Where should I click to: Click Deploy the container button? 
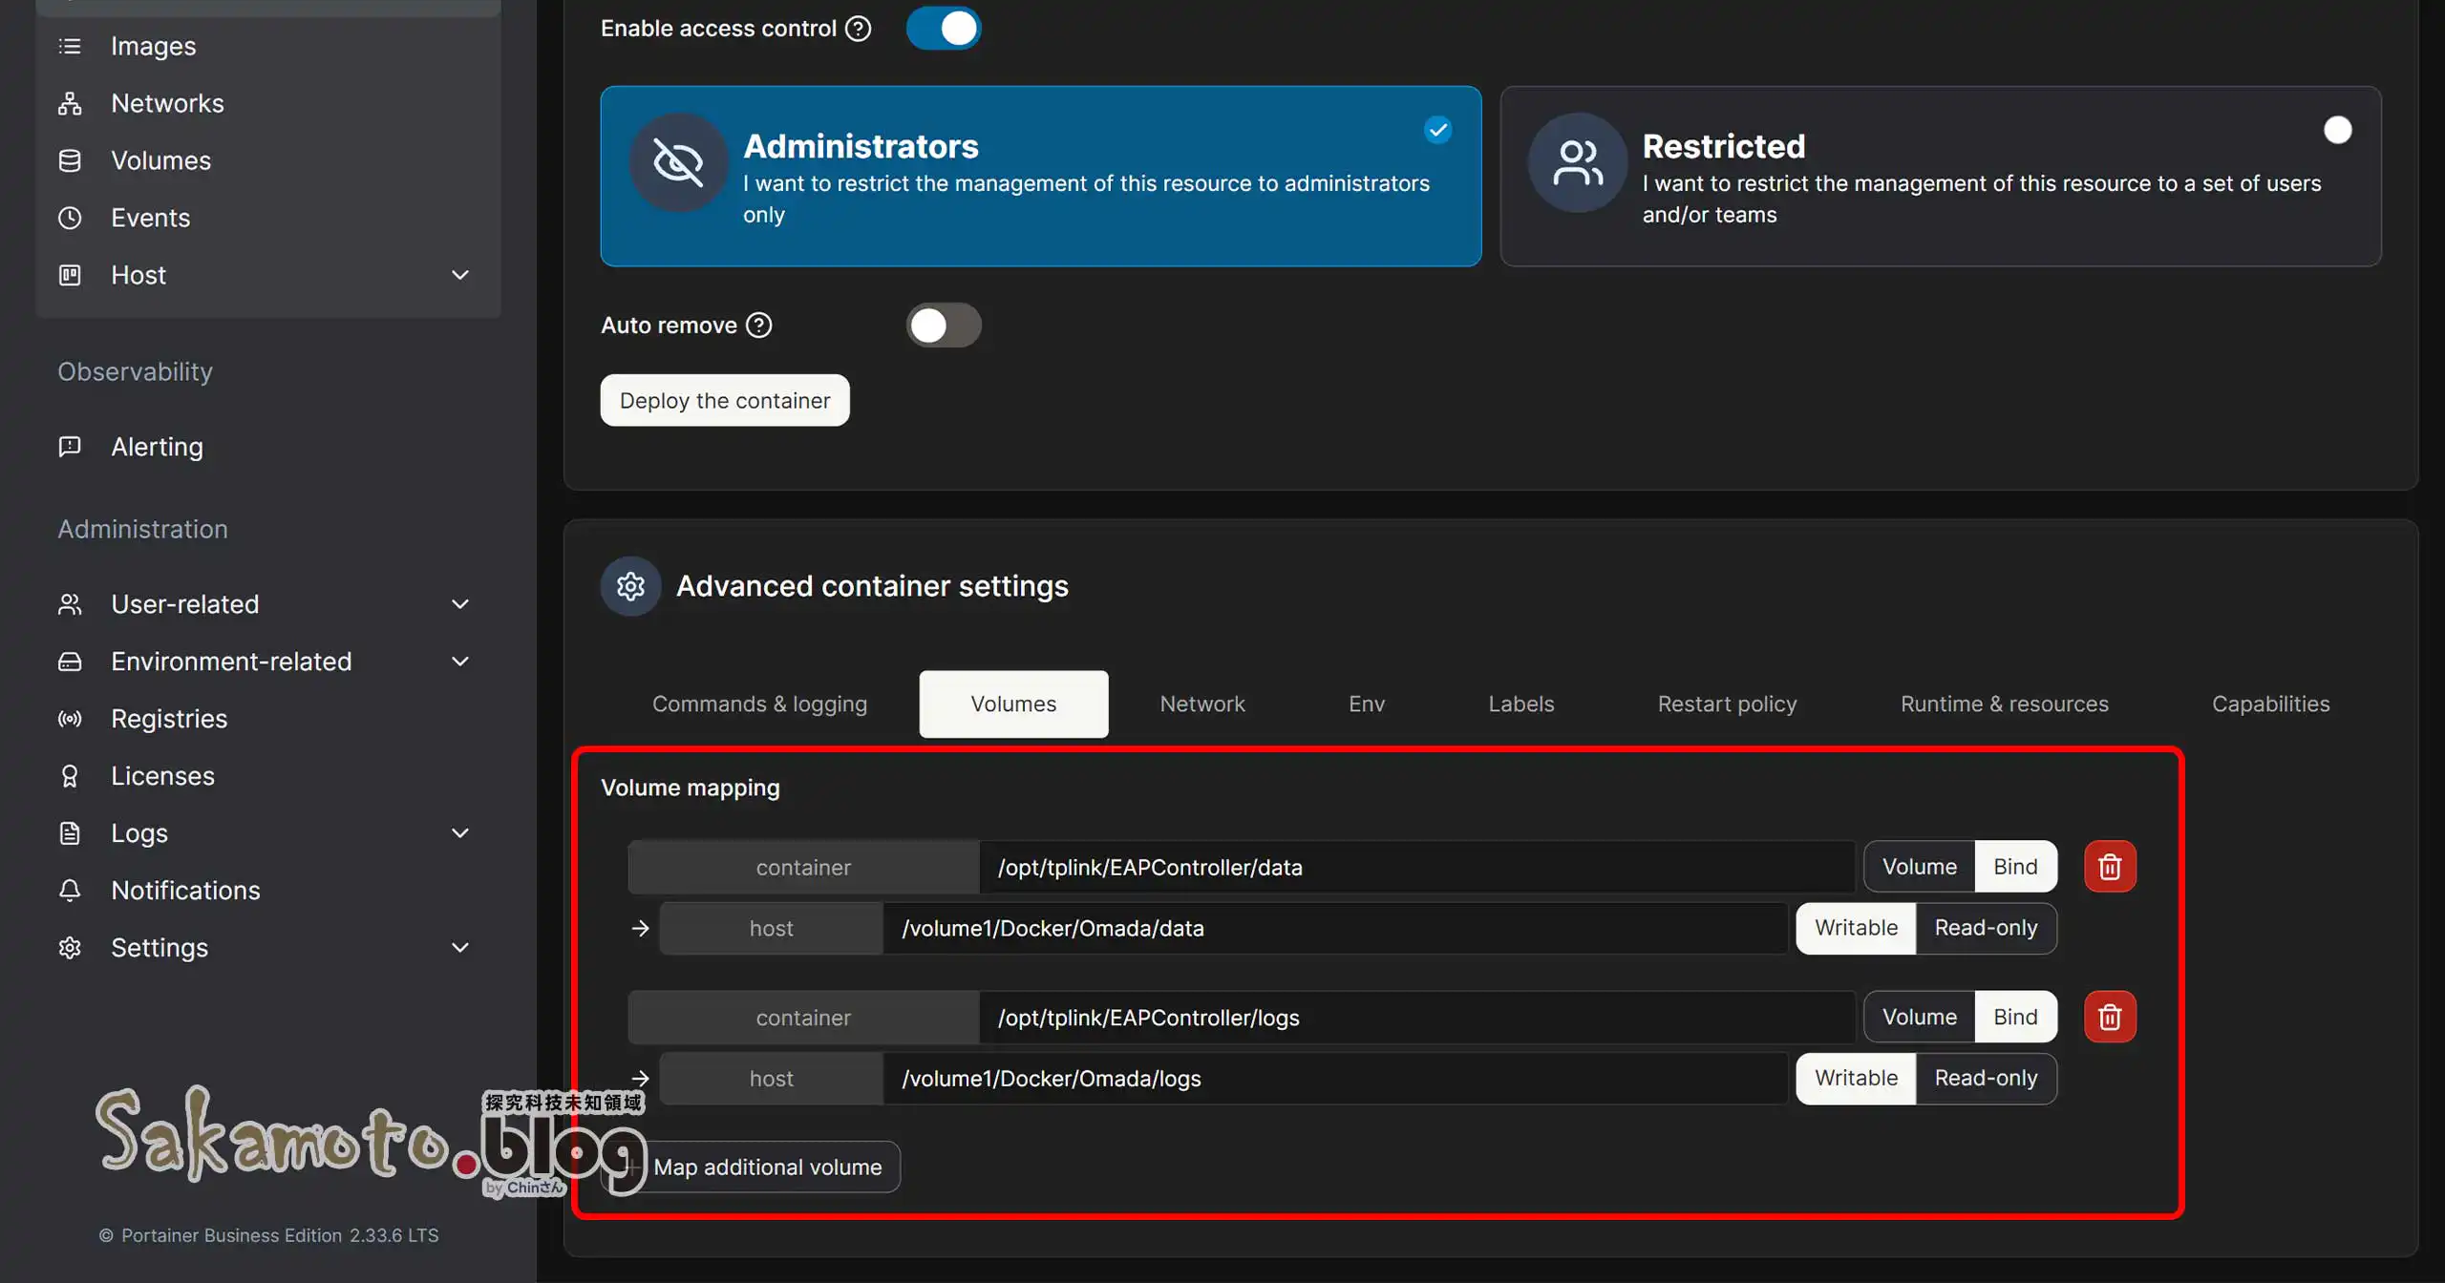(x=724, y=401)
